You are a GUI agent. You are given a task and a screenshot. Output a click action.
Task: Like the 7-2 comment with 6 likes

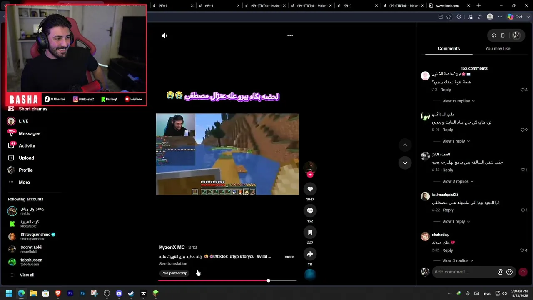coord(522,90)
